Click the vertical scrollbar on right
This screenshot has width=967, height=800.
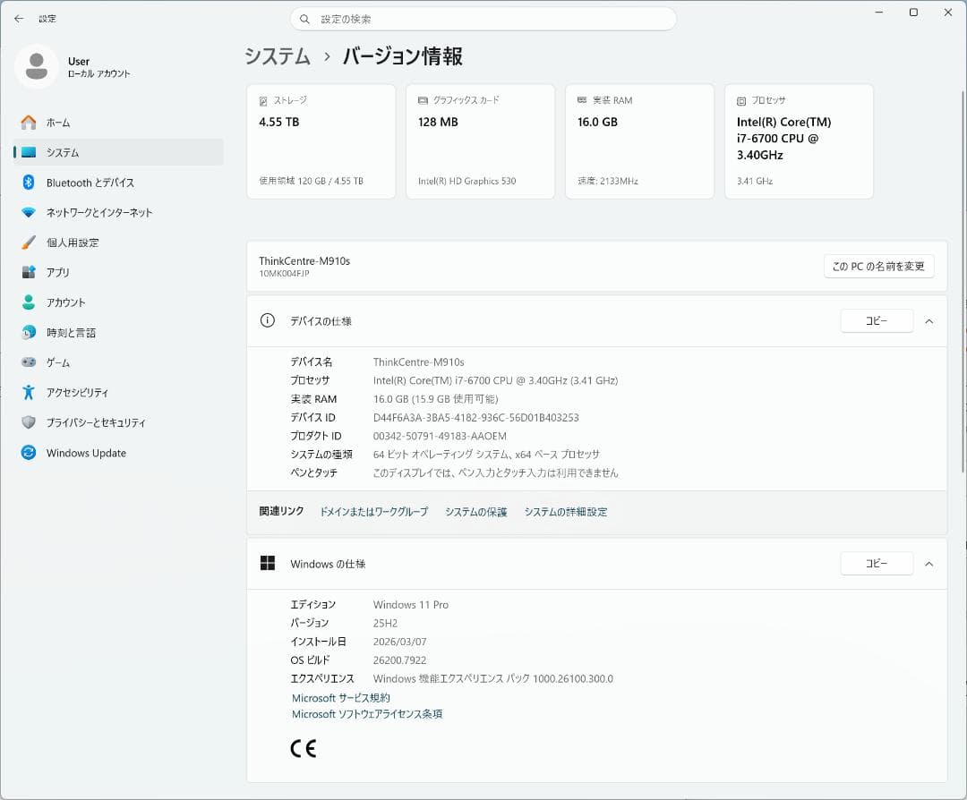pos(963,282)
